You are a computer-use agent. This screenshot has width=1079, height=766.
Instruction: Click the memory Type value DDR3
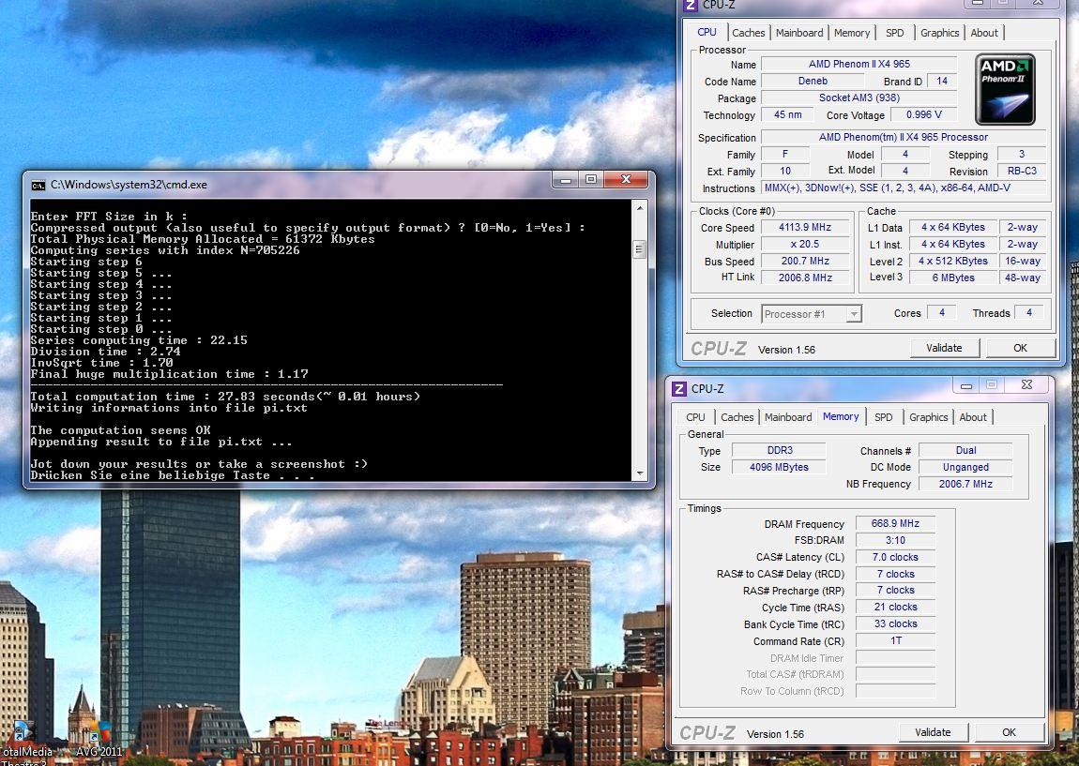tap(780, 450)
